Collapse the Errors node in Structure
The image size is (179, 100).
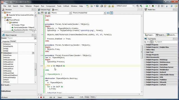point(3,12)
